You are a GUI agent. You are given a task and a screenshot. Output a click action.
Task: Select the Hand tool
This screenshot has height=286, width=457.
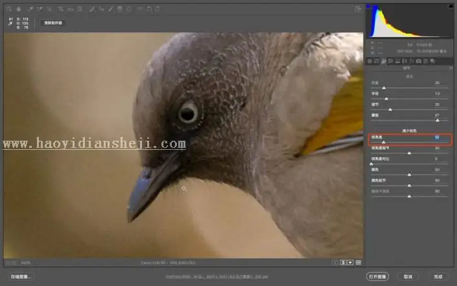click(x=19, y=9)
